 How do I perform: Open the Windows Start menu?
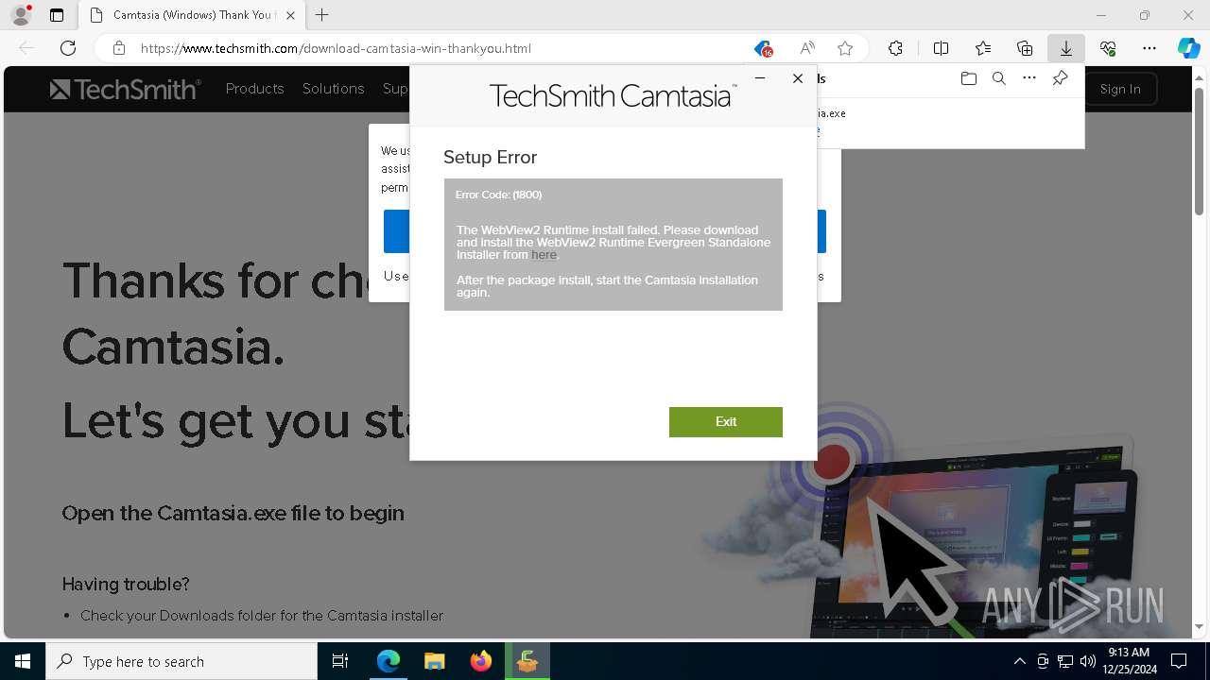click(23, 661)
